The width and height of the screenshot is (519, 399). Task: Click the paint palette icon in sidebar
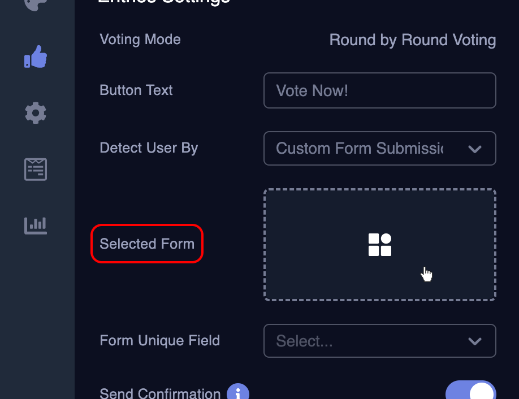[36, 5]
